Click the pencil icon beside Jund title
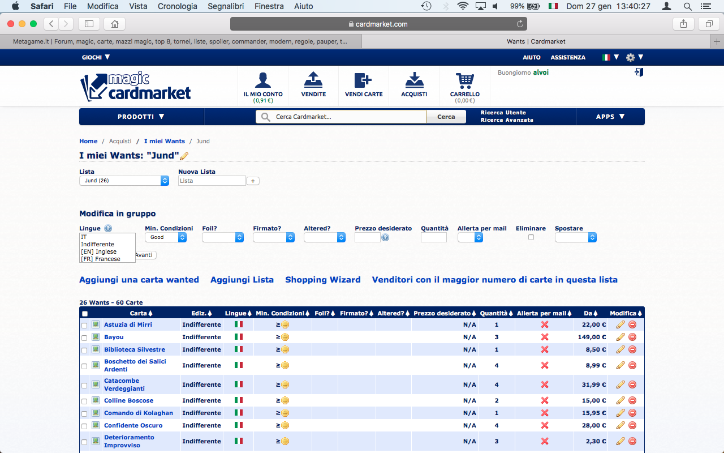Screen dimensions: 724x453 click(x=184, y=156)
